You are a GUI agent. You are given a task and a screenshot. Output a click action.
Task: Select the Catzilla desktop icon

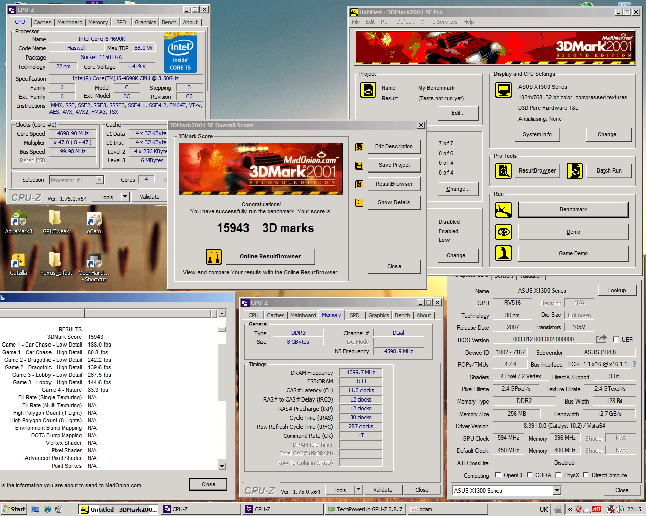tap(19, 264)
